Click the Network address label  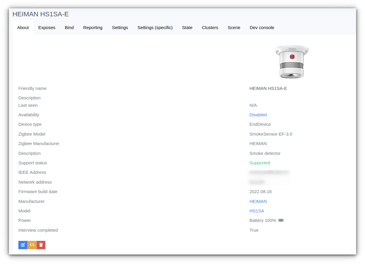click(35, 182)
